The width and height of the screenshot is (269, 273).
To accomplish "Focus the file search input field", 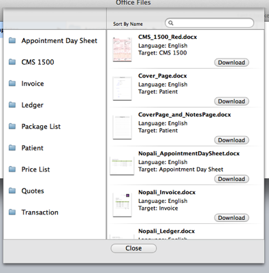I will [209, 23].
